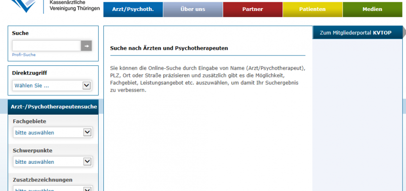Expand the Fachgebiete dropdown
Screen dimensions: 406x191
click(x=53, y=133)
